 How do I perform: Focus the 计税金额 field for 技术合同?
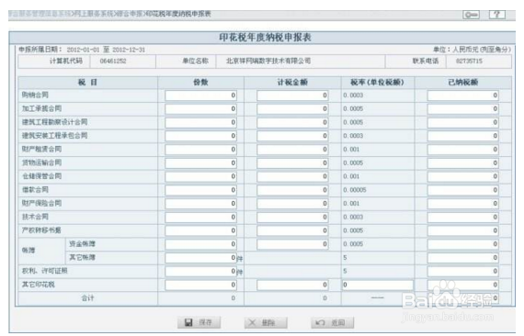click(x=292, y=218)
